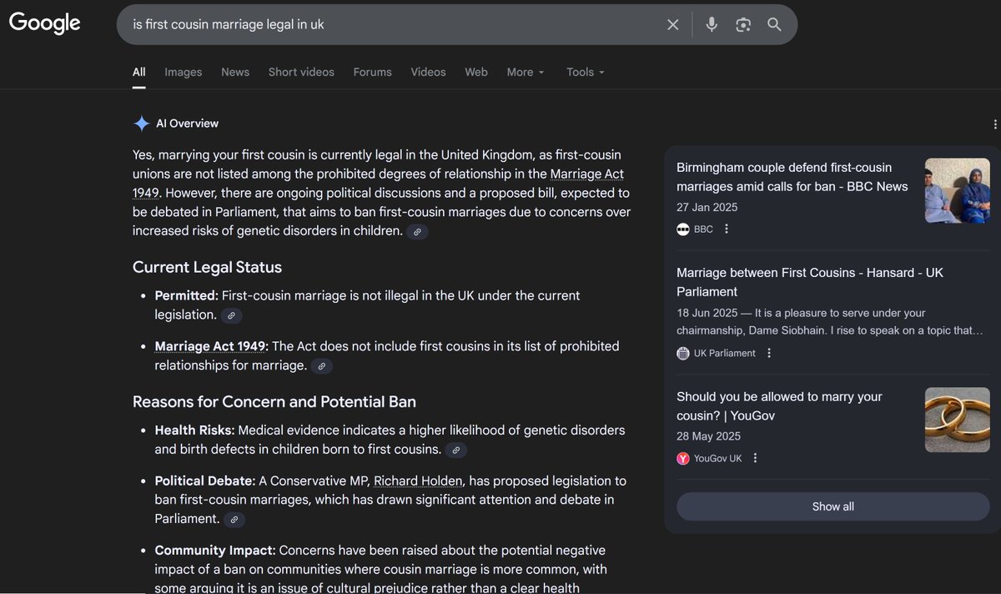The image size is (1001, 594).
Task: Click the 28 May 2025 date text
Action: (708, 436)
